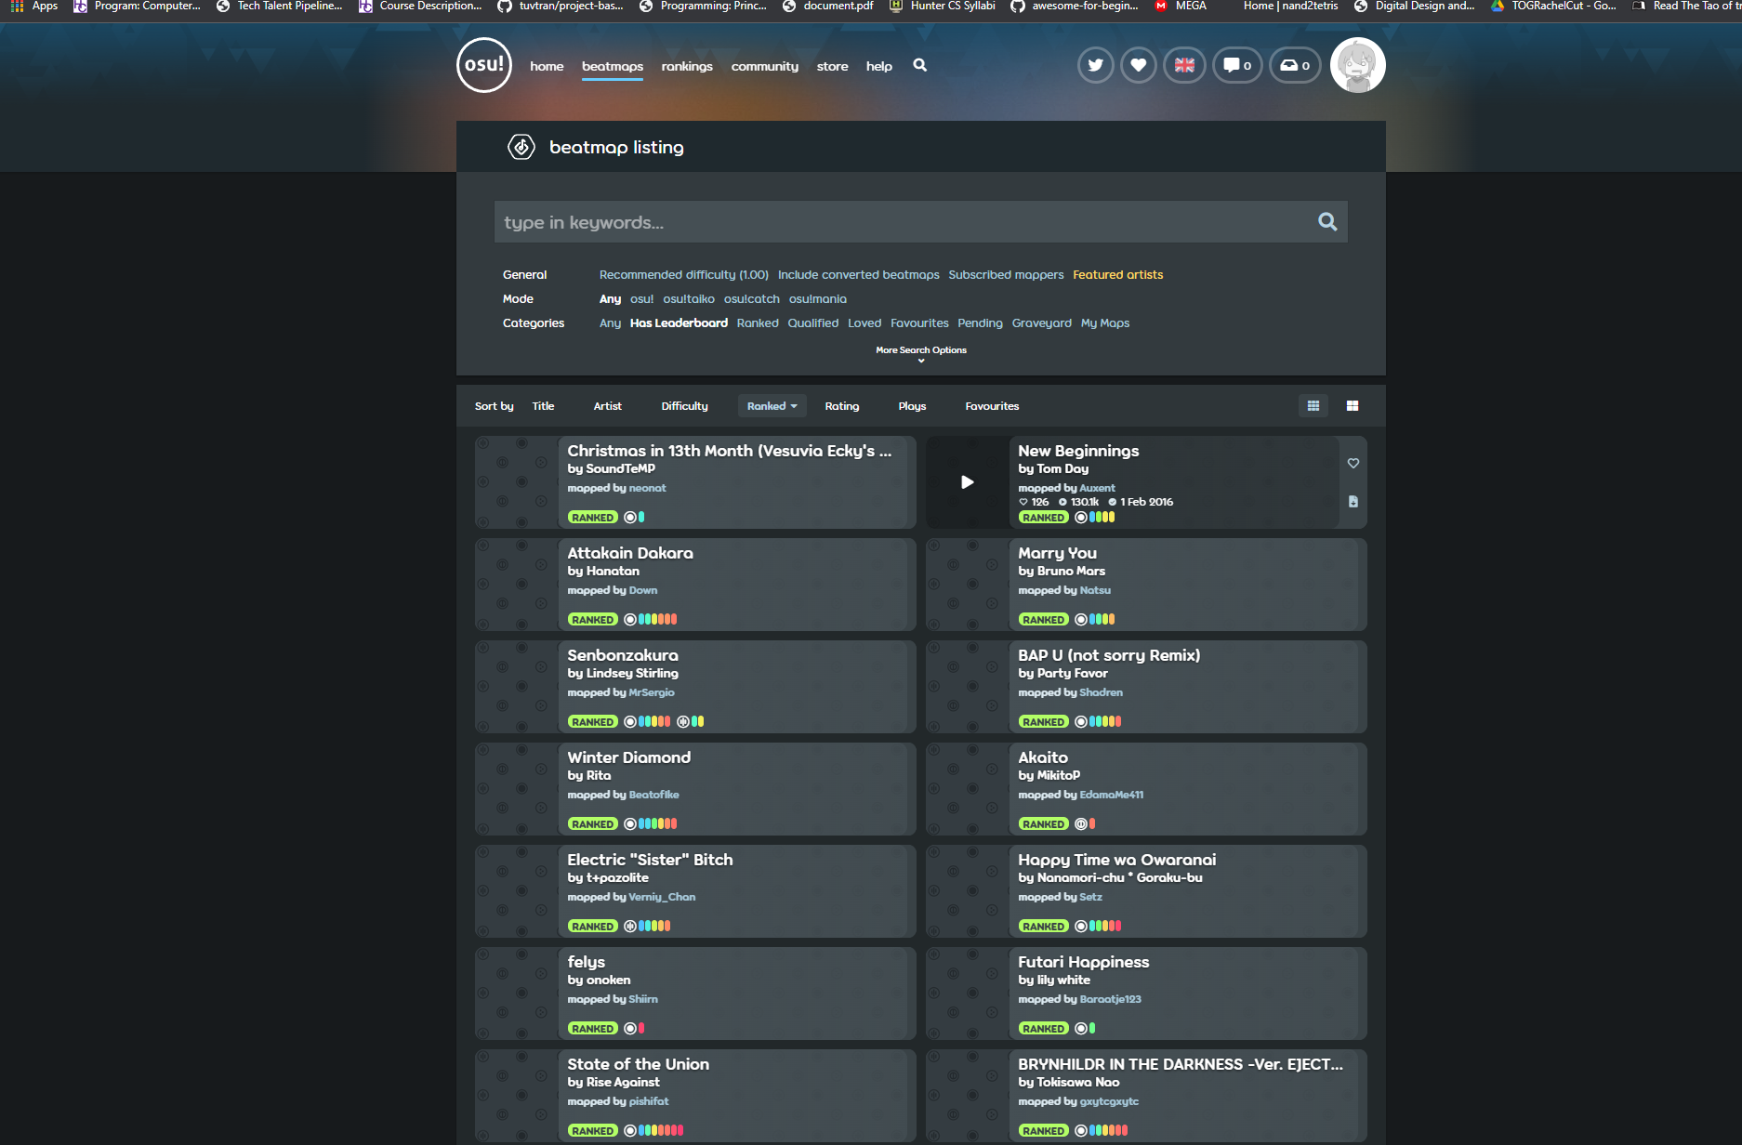Expand More Search Options

920,352
